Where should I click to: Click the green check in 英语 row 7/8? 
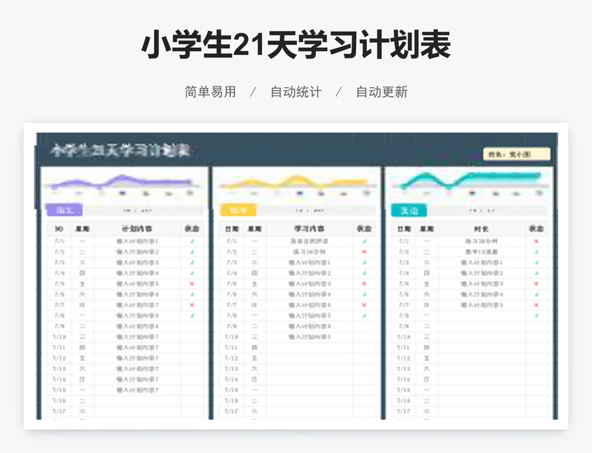(536, 316)
